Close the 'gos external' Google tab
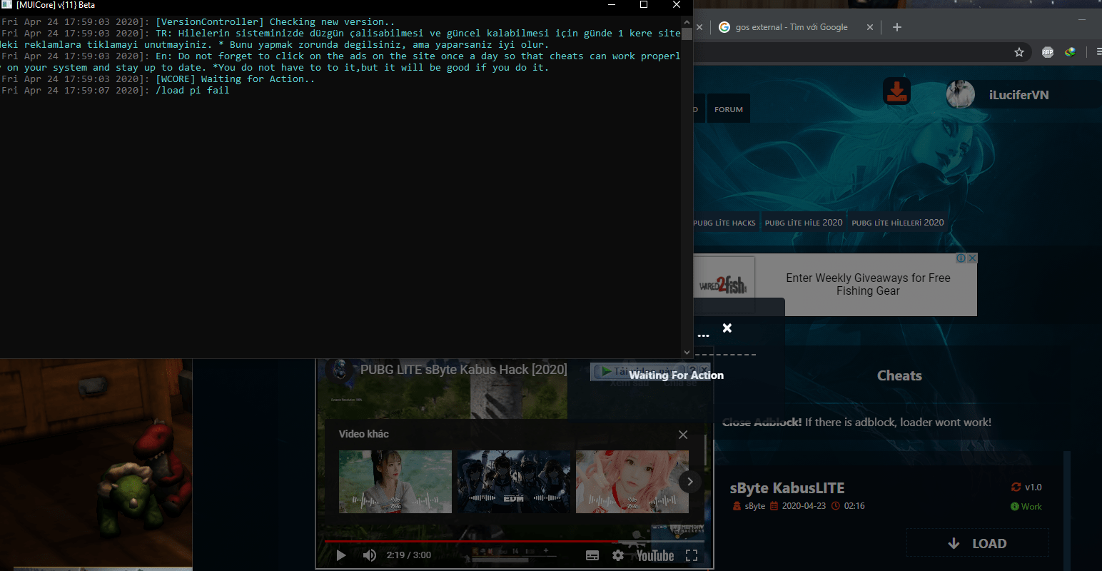 [869, 27]
